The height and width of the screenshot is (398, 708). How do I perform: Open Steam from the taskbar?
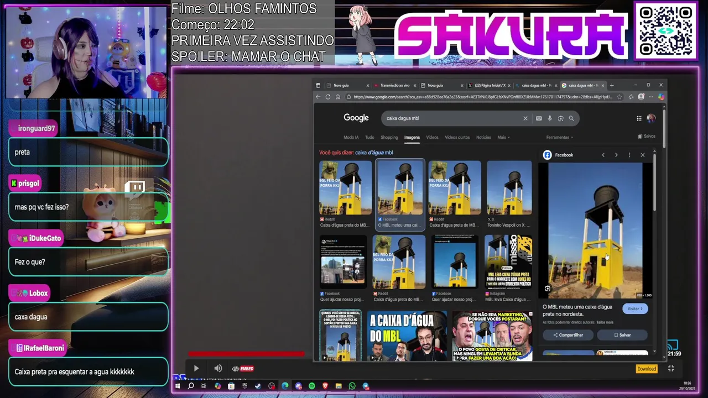(258, 386)
